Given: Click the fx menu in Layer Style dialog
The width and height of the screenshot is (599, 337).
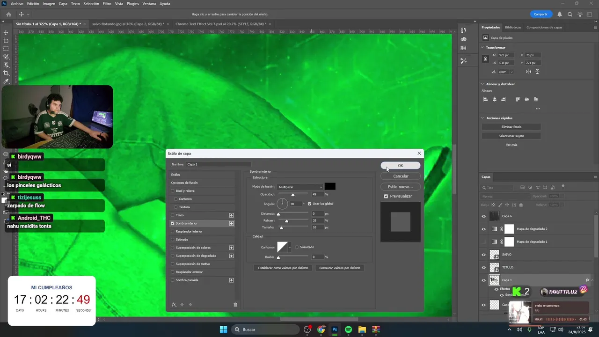Looking at the screenshot, I should [174, 305].
